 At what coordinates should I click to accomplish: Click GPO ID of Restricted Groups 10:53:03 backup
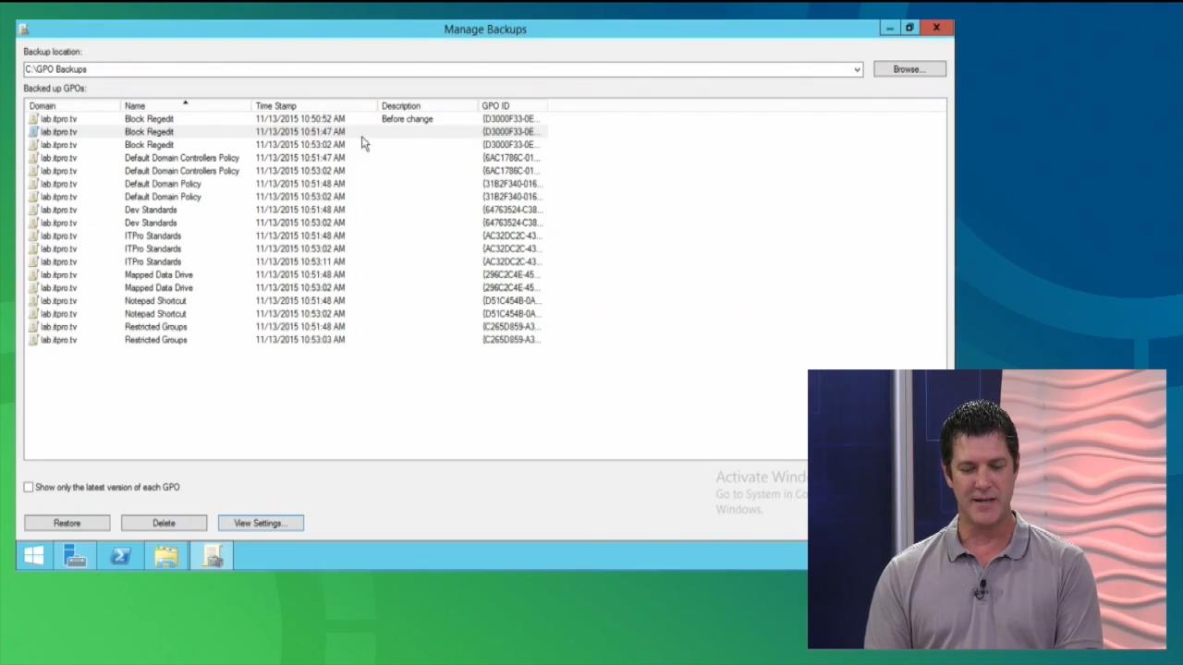pos(511,339)
